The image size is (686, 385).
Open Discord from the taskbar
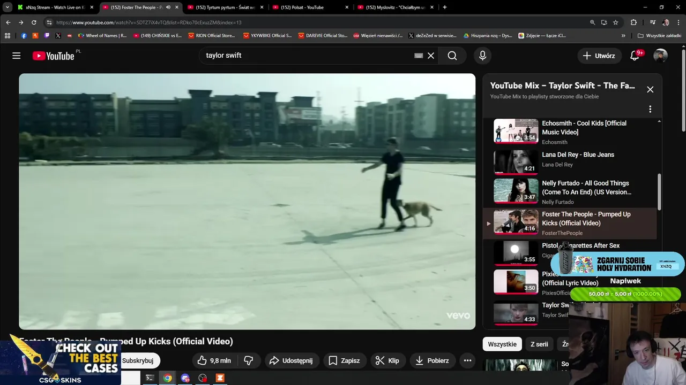[x=185, y=378]
